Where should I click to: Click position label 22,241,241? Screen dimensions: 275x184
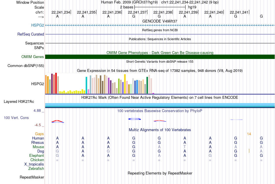[239, 12]
